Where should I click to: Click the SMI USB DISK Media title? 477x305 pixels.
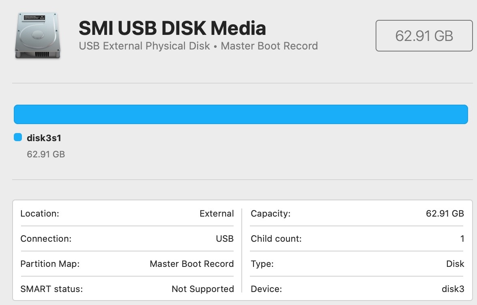(x=172, y=28)
